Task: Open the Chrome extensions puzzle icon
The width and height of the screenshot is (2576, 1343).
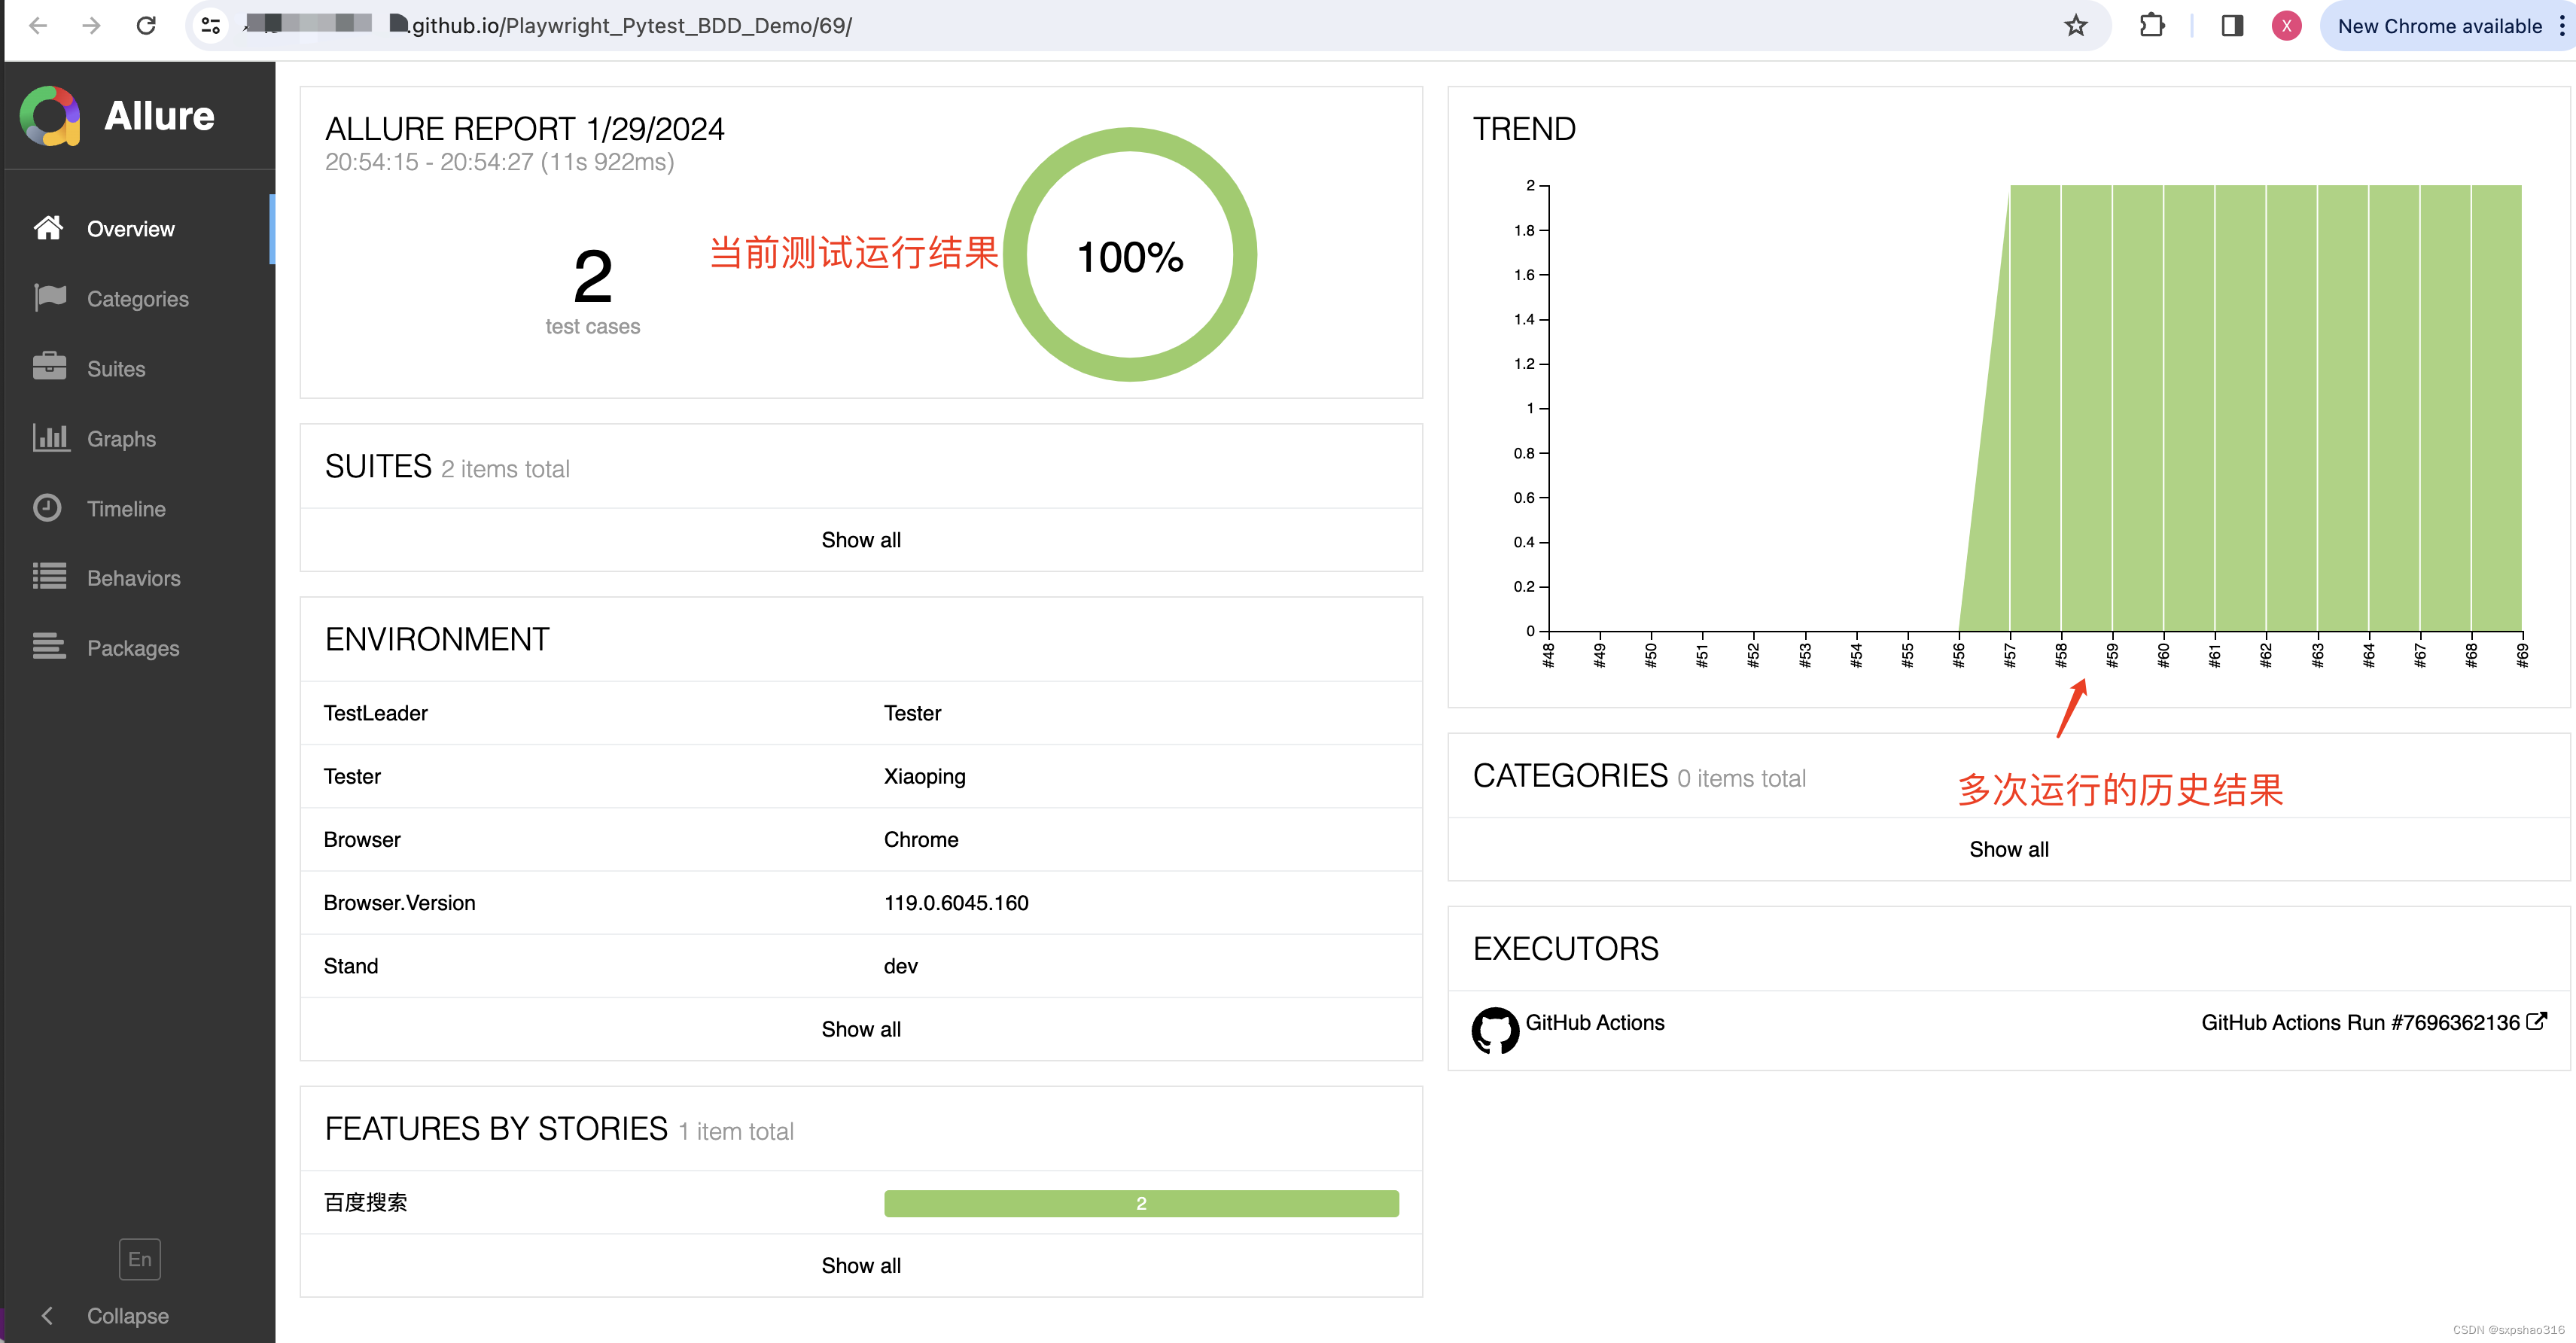Action: point(2152,26)
